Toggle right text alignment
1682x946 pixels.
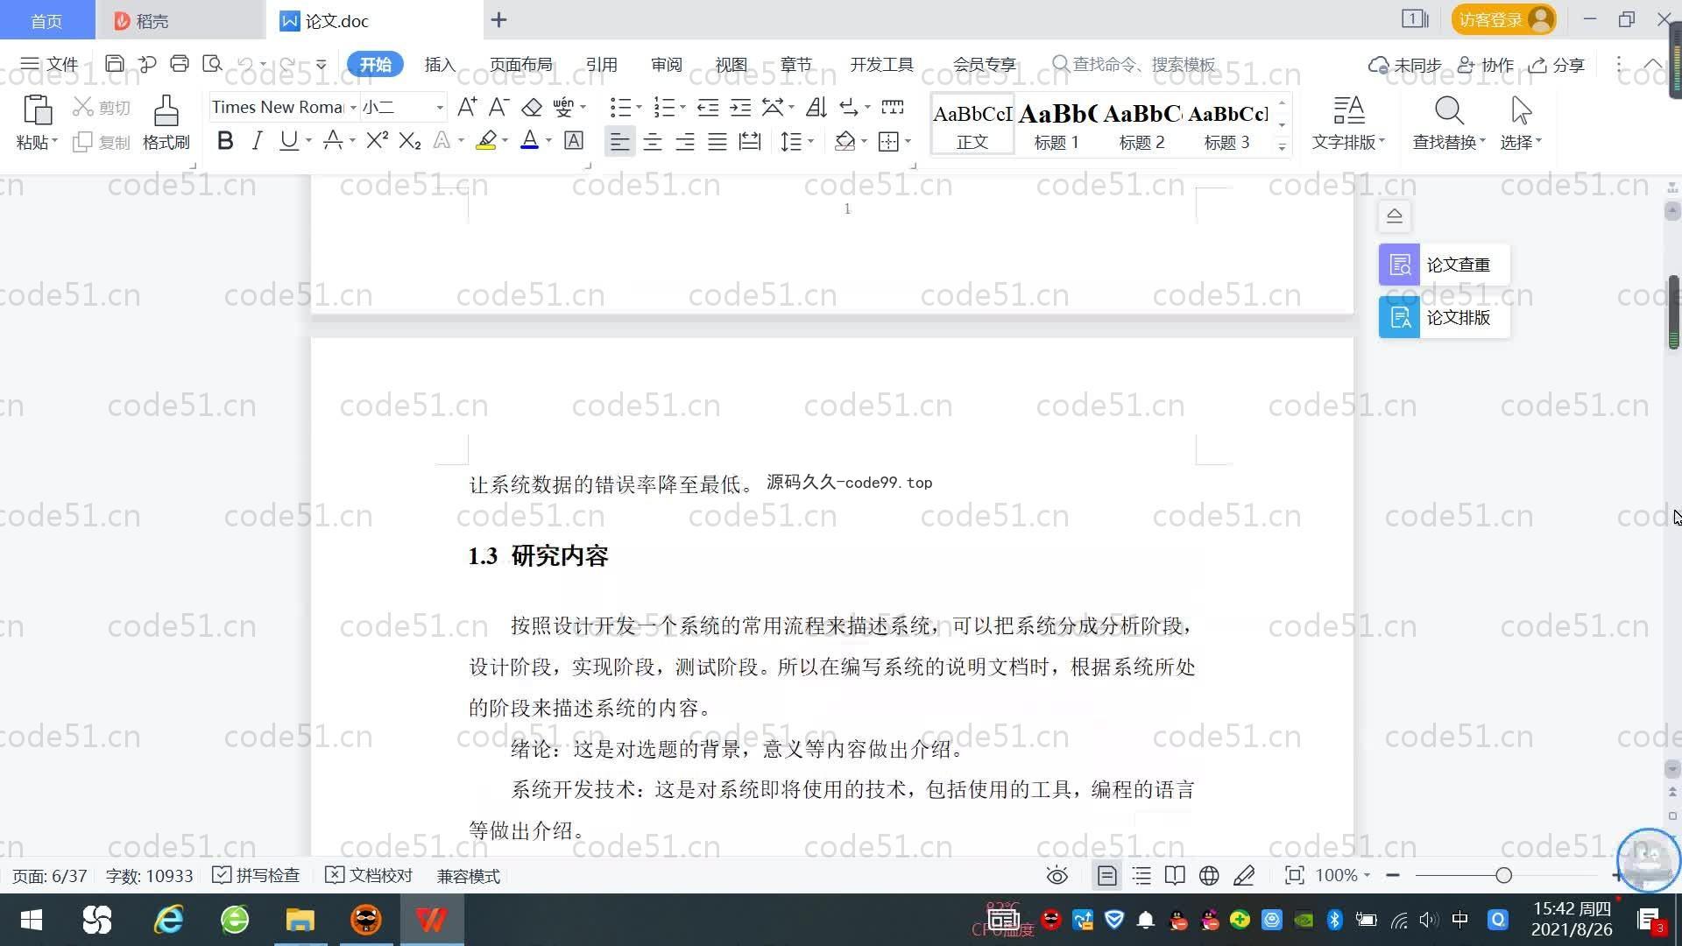click(685, 141)
